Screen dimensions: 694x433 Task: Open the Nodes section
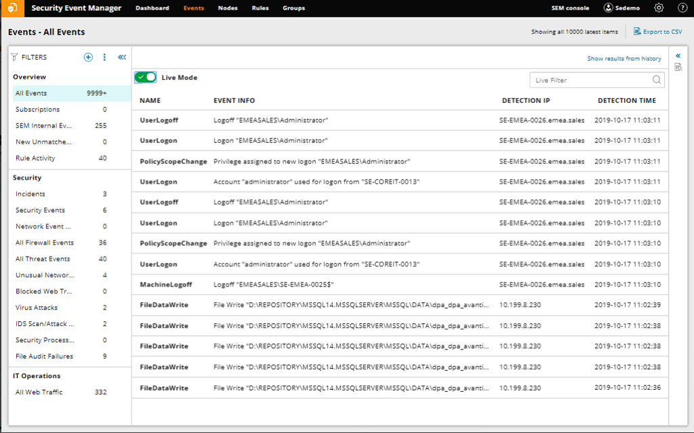pyautogui.click(x=227, y=8)
